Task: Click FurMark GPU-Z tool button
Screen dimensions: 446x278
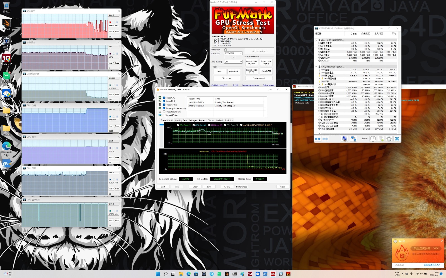Action: tap(220, 71)
